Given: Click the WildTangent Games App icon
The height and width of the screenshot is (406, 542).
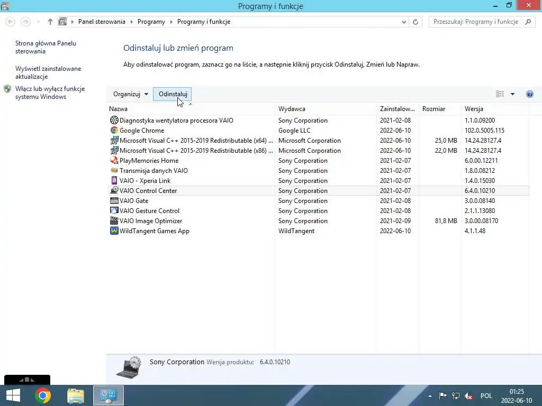Looking at the screenshot, I should click(114, 230).
